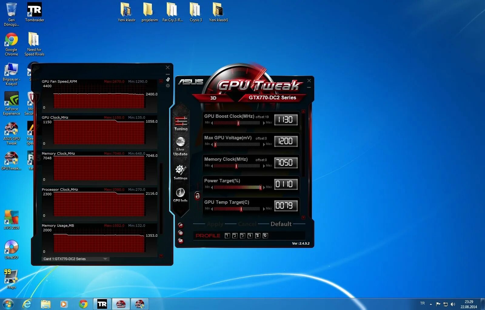Viewport: 485px width, 310px height.
Task: Click the Default button
Action: [x=281, y=224]
